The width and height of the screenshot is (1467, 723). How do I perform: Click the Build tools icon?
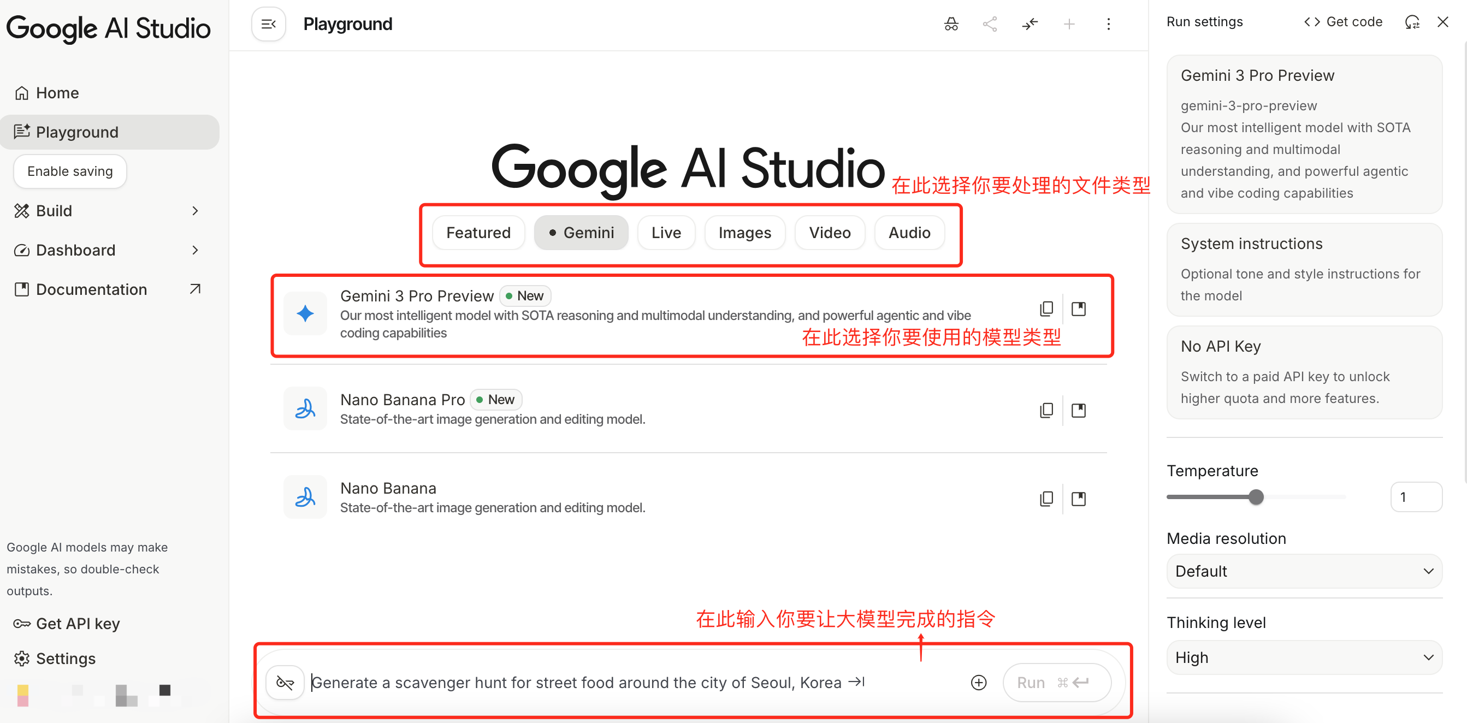tap(22, 211)
